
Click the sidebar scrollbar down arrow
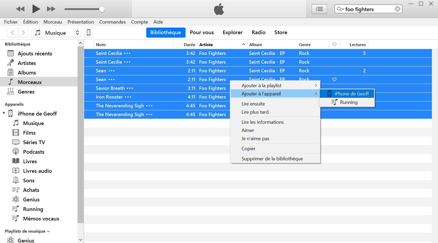click(80, 240)
